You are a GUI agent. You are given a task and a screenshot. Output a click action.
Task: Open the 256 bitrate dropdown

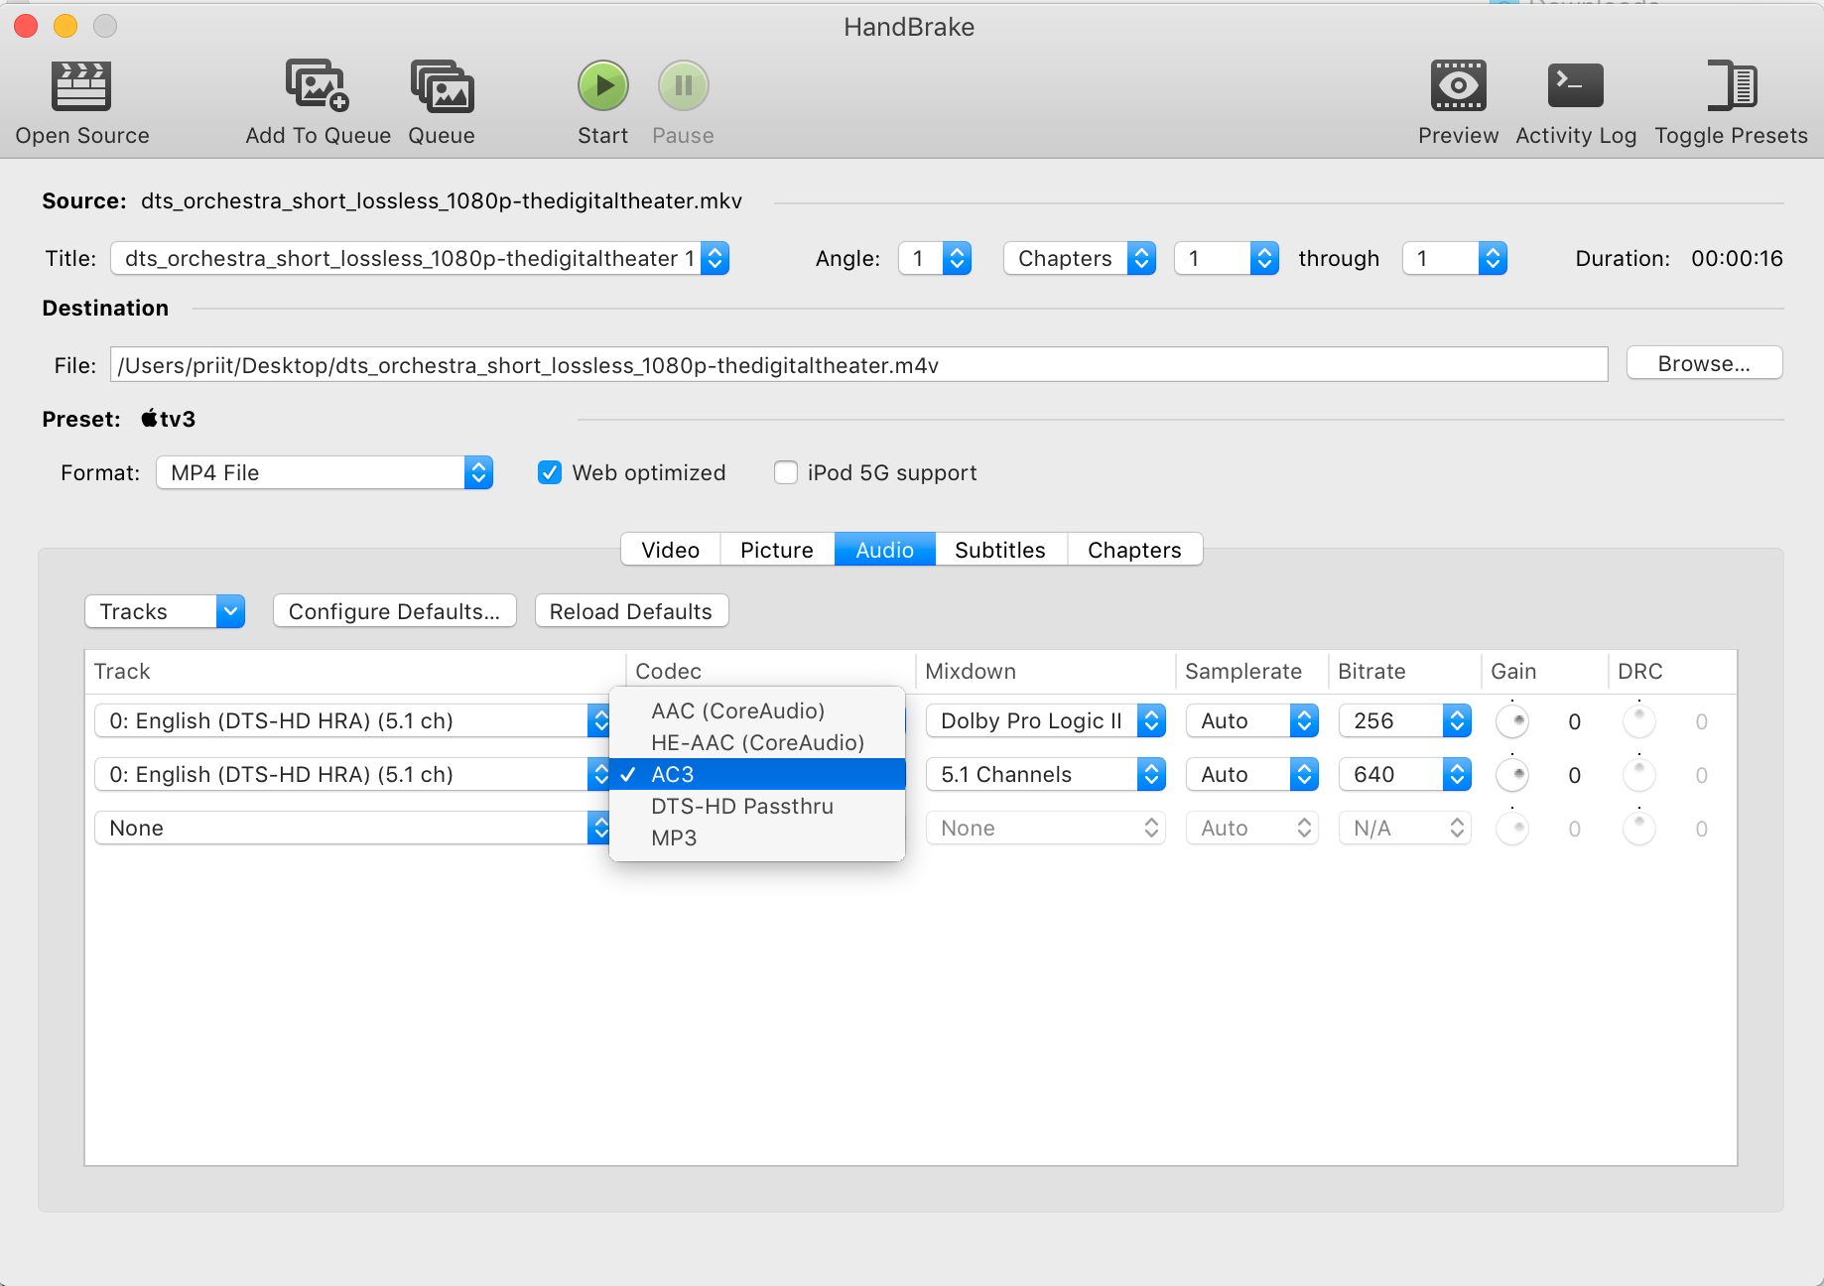pyautogui.click(x=1405, y=721)
